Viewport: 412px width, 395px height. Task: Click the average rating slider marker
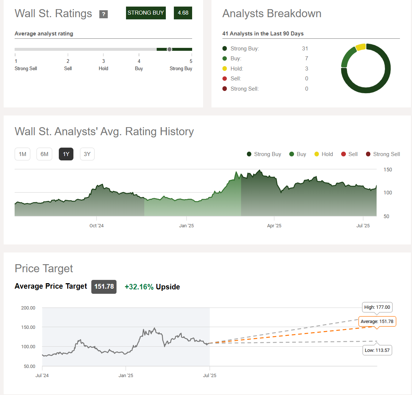[x=169, y=49]
